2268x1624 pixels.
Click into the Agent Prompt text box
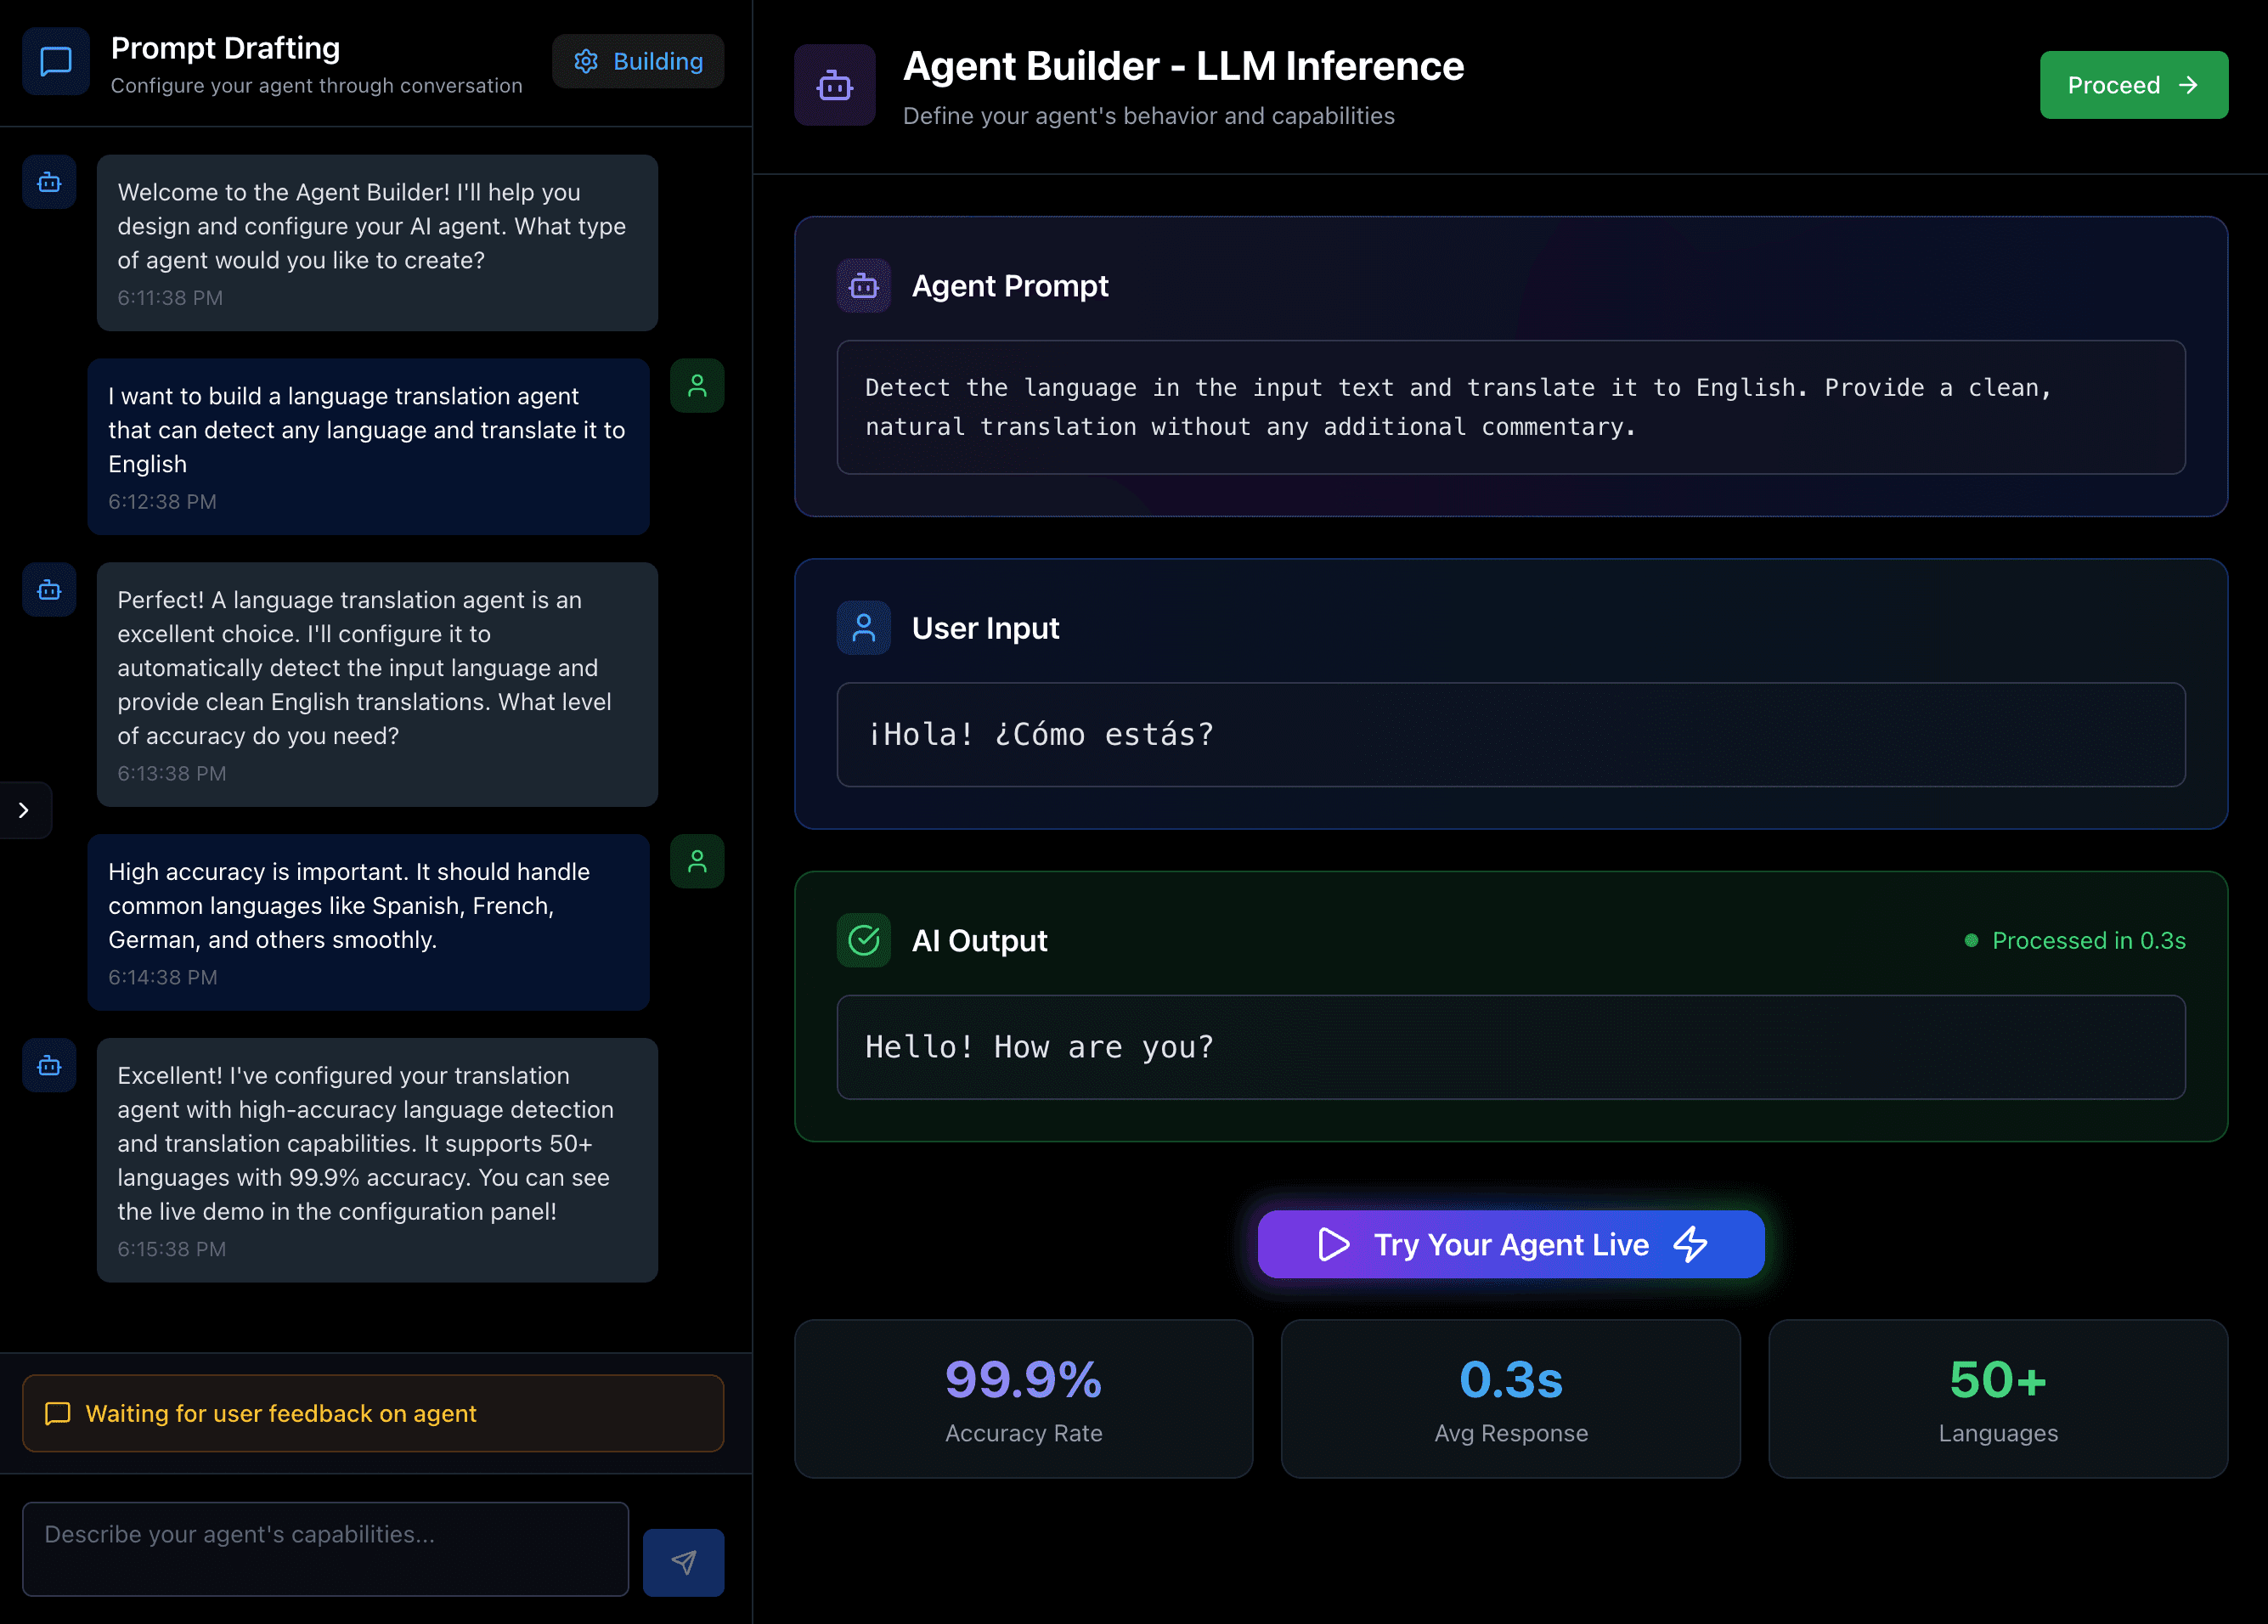coord(1510,407)
